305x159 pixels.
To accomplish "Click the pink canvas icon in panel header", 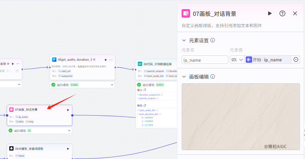I will 186,13.
